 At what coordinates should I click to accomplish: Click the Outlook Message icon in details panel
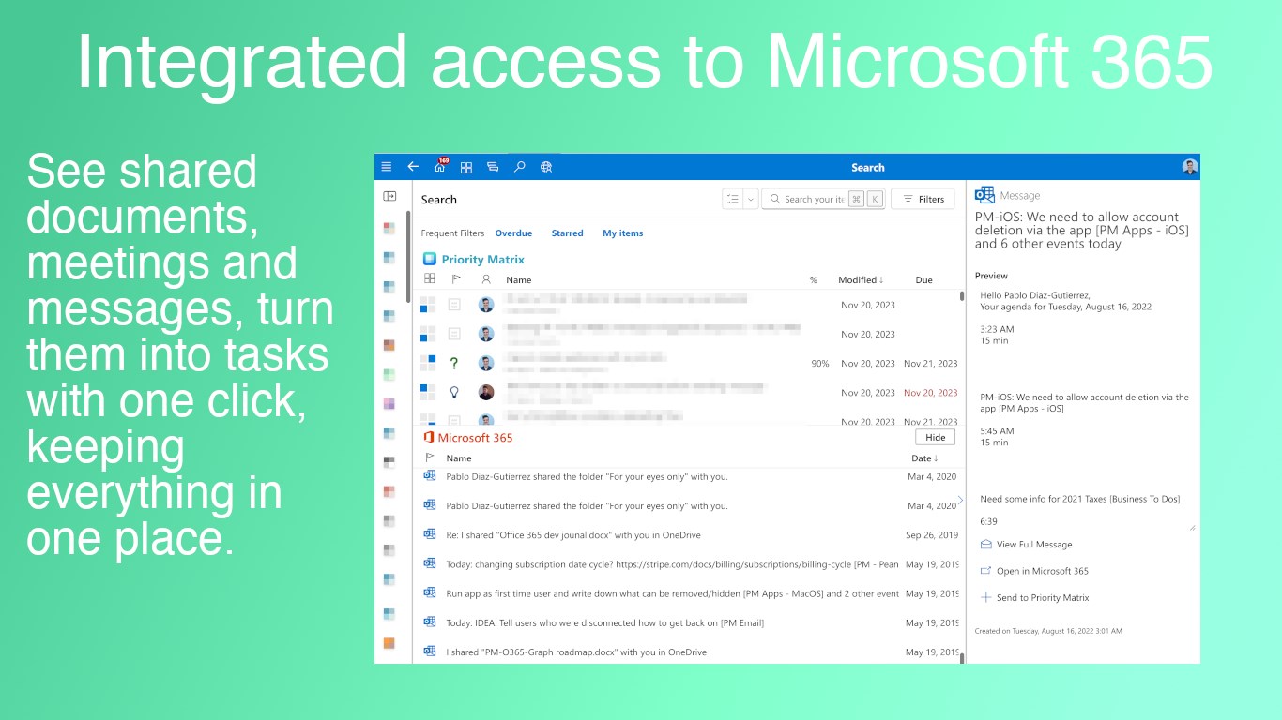coord(984,195)
